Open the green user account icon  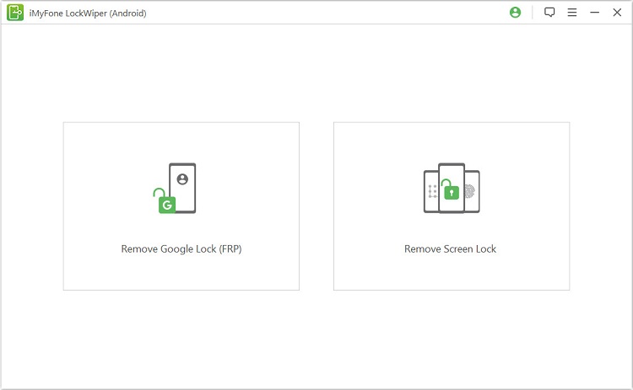click(x=516, y=13)
